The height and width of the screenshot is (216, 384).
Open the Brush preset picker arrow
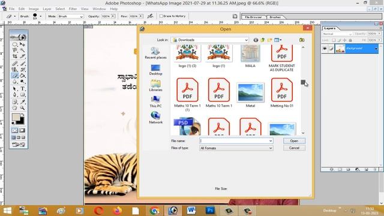(40, 16)
